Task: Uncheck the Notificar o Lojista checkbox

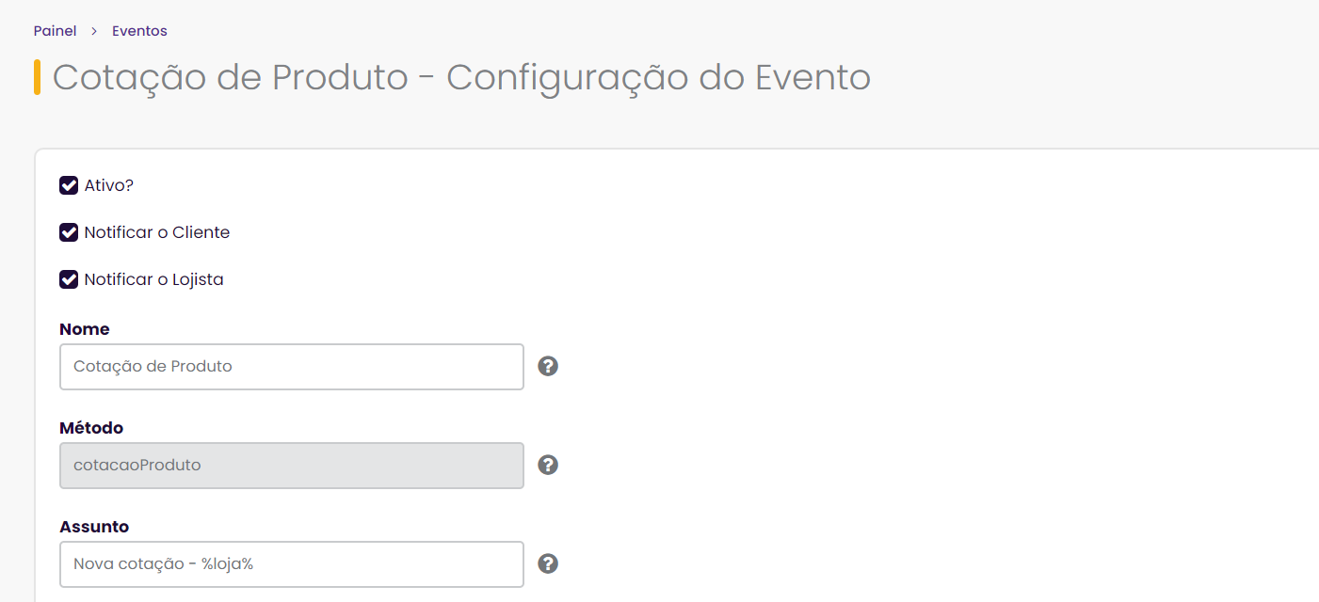Action: tap(69, 279)
